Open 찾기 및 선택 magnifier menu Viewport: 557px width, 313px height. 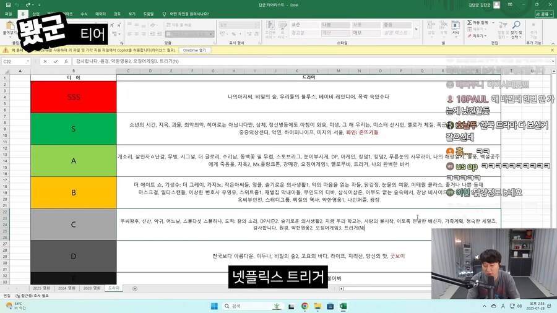pyautogui.click(x=516, y=30)
